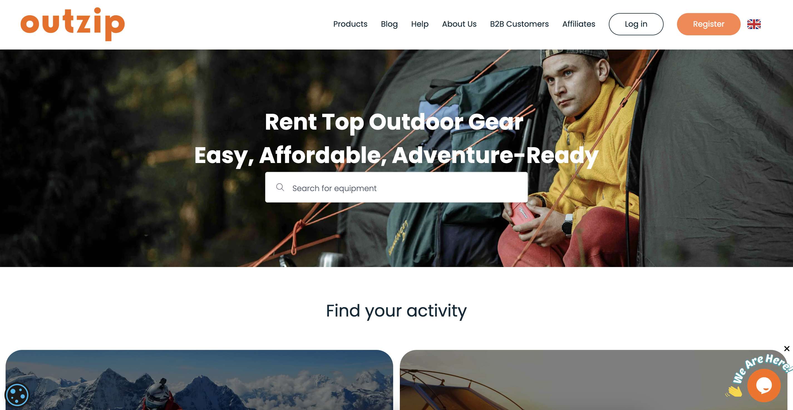793x410 pixels.
Task: Click the Find your activity heading
Action: 396,311
